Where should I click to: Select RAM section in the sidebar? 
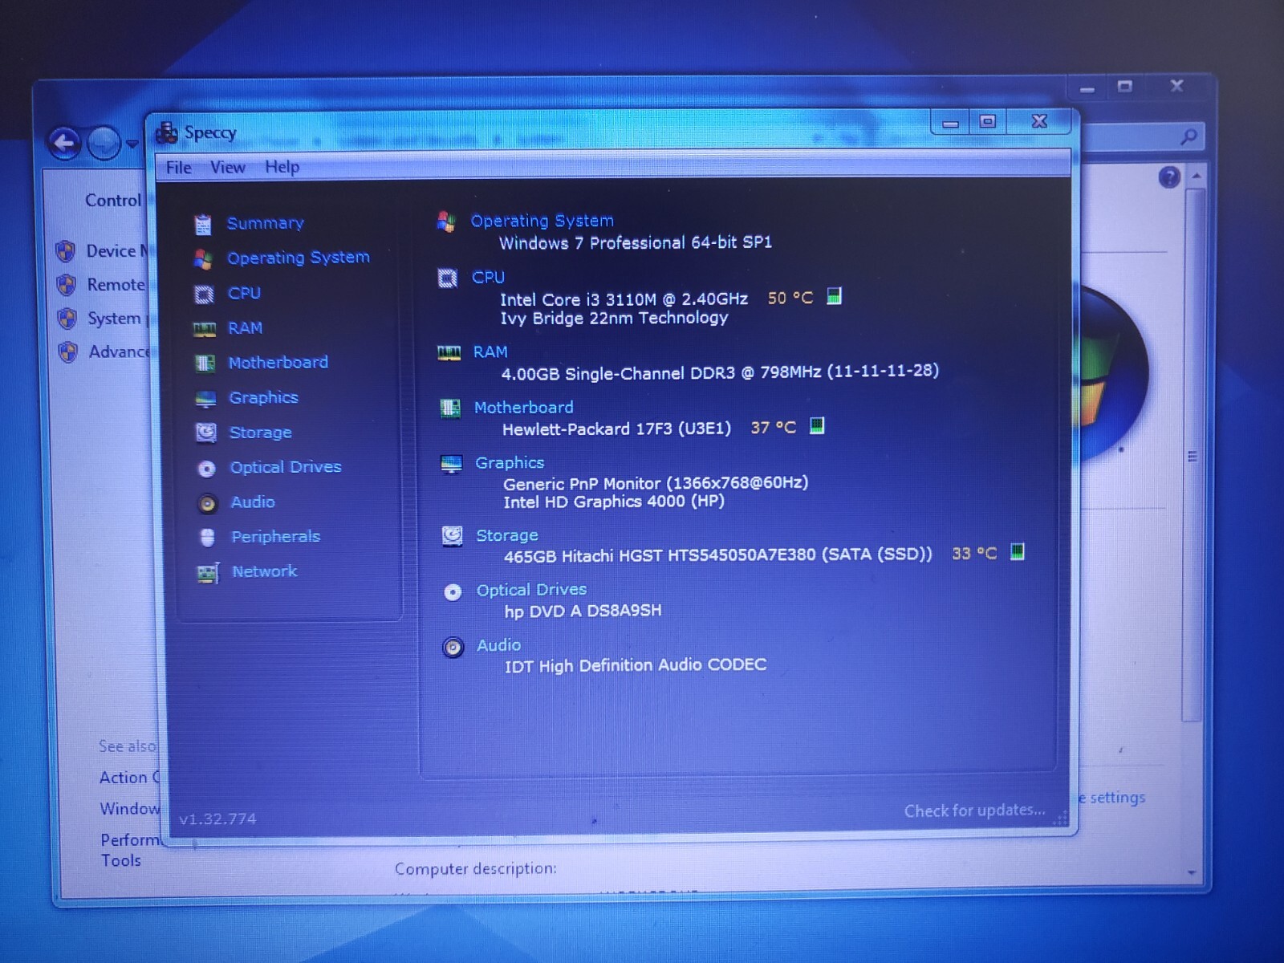point(245,328)
